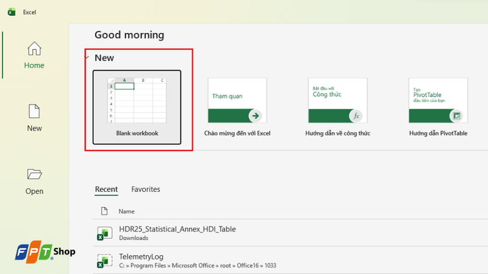The image size is (488, 274).
Task: Click the Chào mừng đến với Excel label
Action: point(237,133)
